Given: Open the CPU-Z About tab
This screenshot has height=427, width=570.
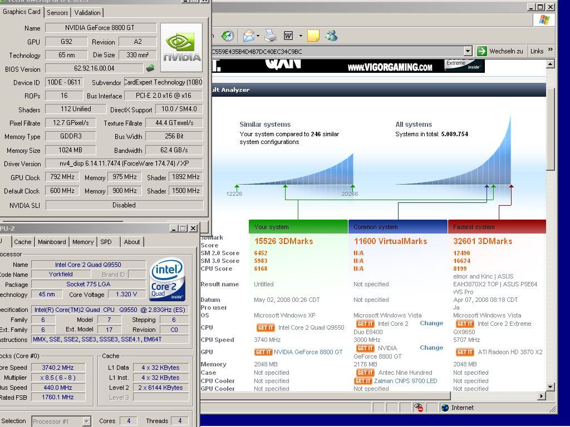Looking at the screenshot, I should point(131,242).
